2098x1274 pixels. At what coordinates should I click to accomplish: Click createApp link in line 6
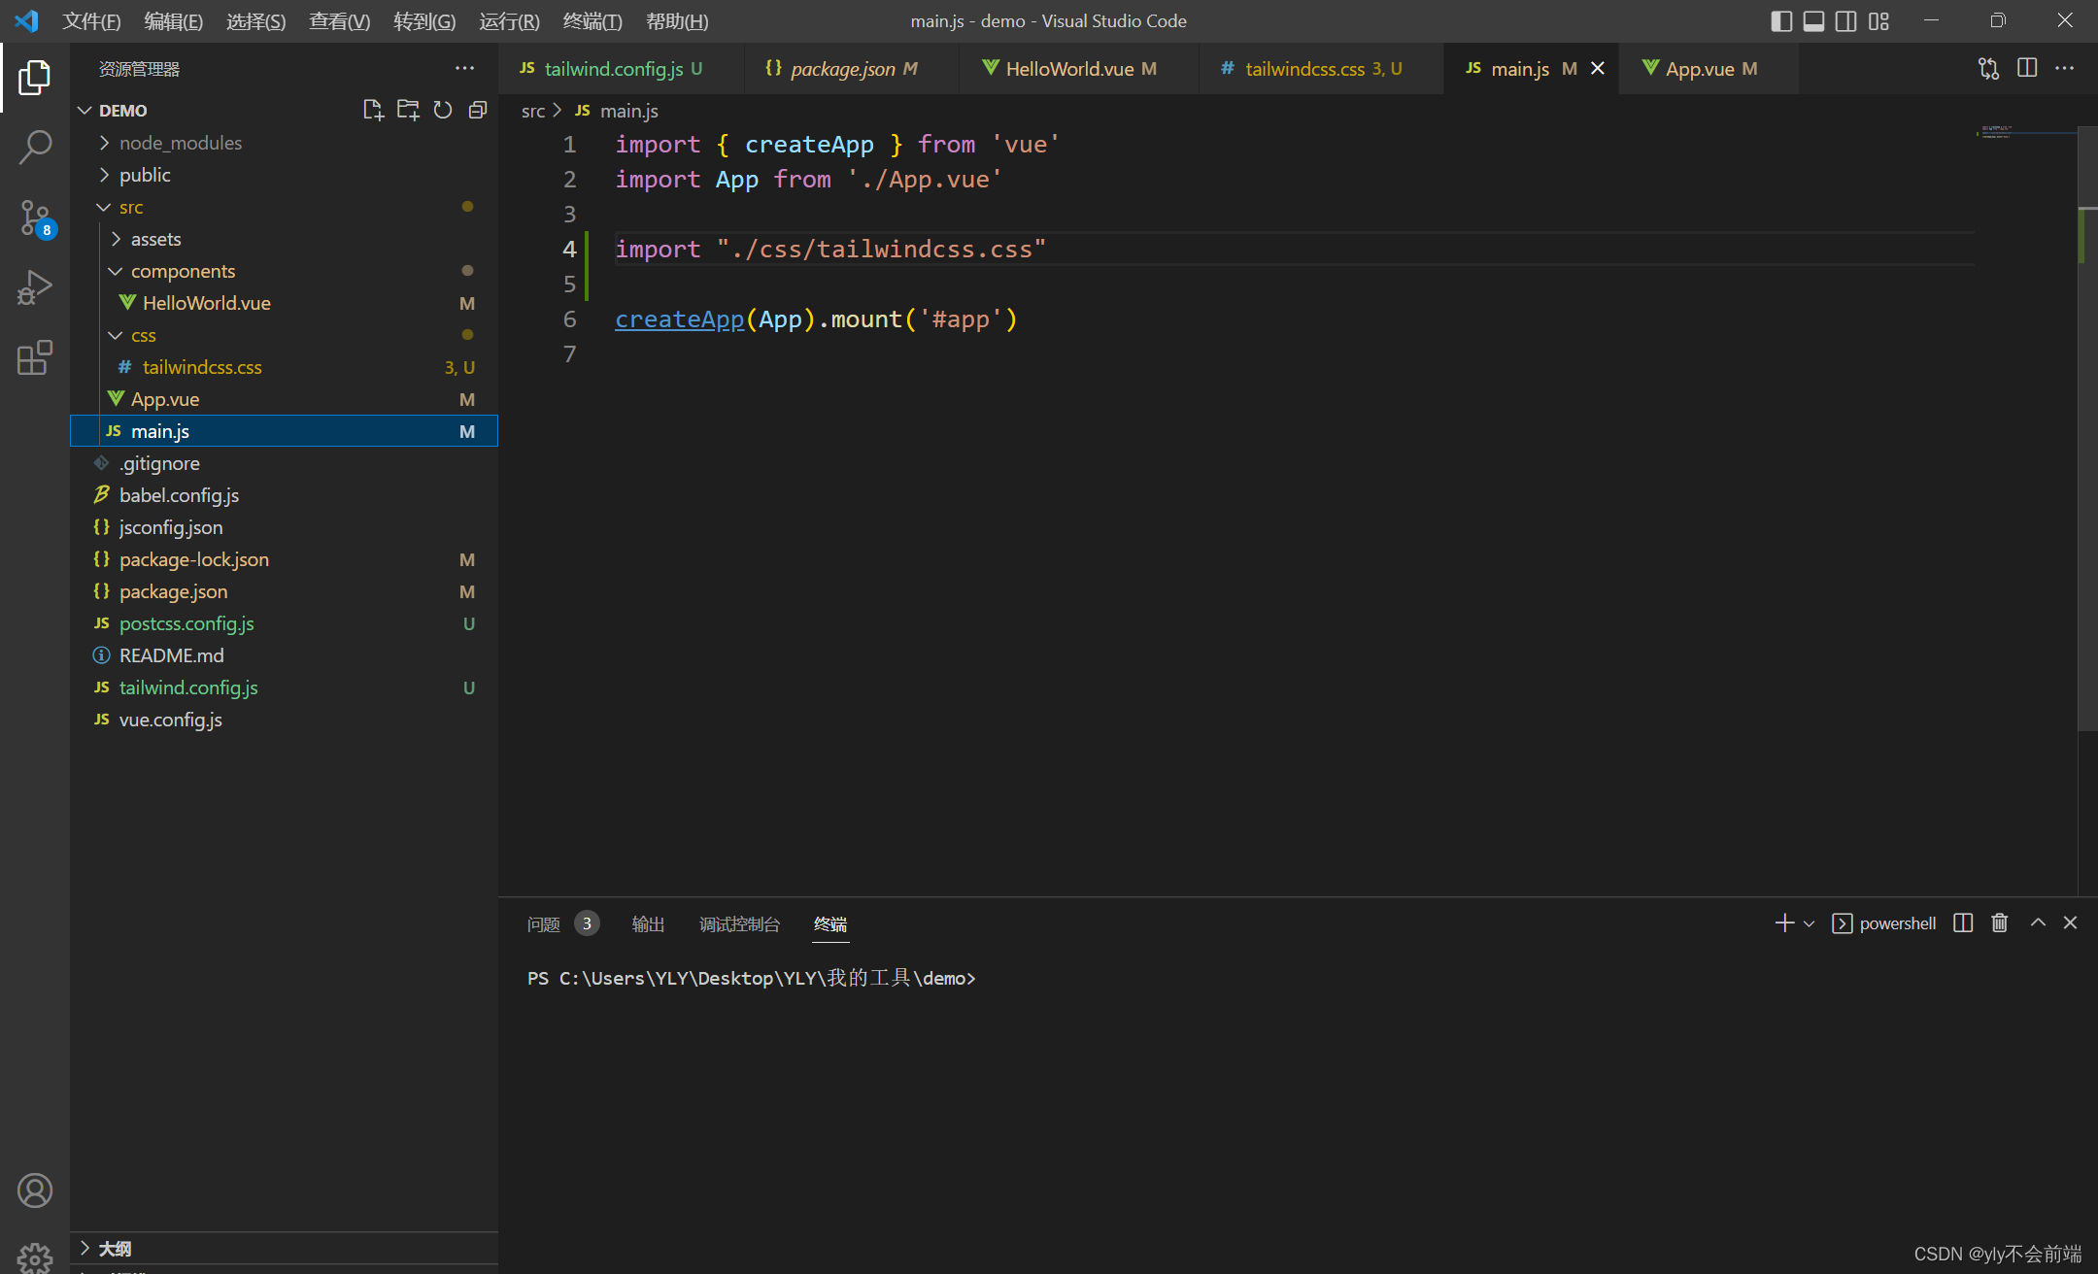click(679, 318)
